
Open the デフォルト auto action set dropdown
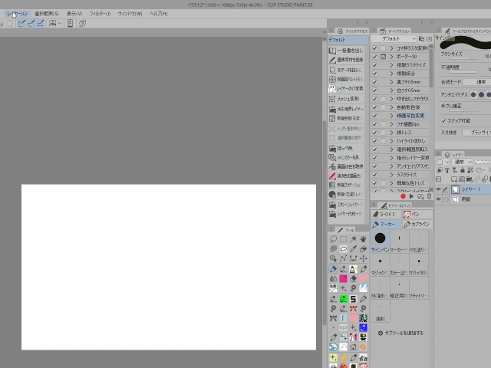click(x=394, y=39)
